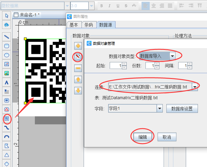Switch to the 基本 tab

click(74, 25)
